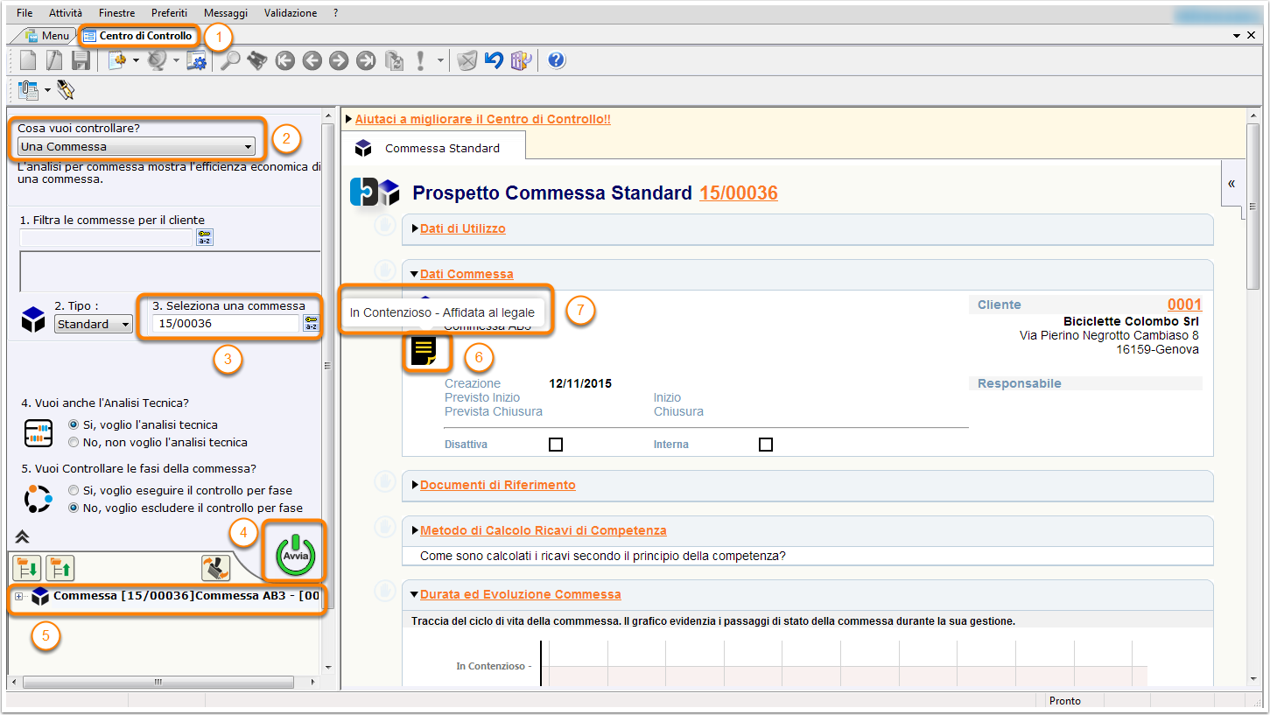Go to previous record left arrow icon
Image resolution: width=1270 pixels, height=715 pixels.
point(312,60)
